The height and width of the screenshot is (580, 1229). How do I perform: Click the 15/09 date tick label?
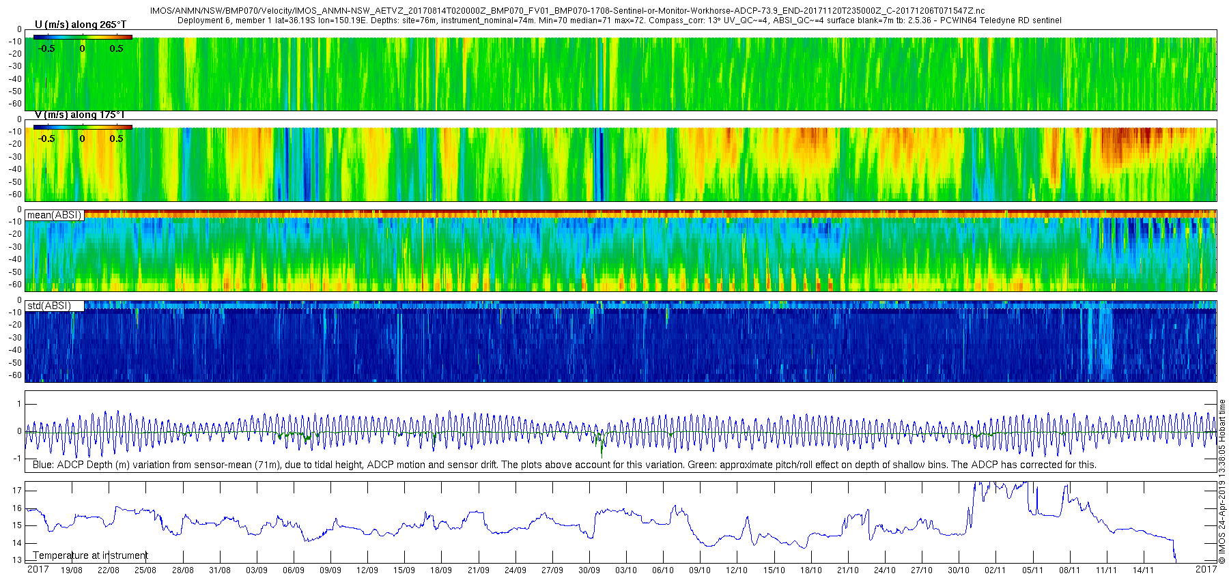tap(404, 570)
